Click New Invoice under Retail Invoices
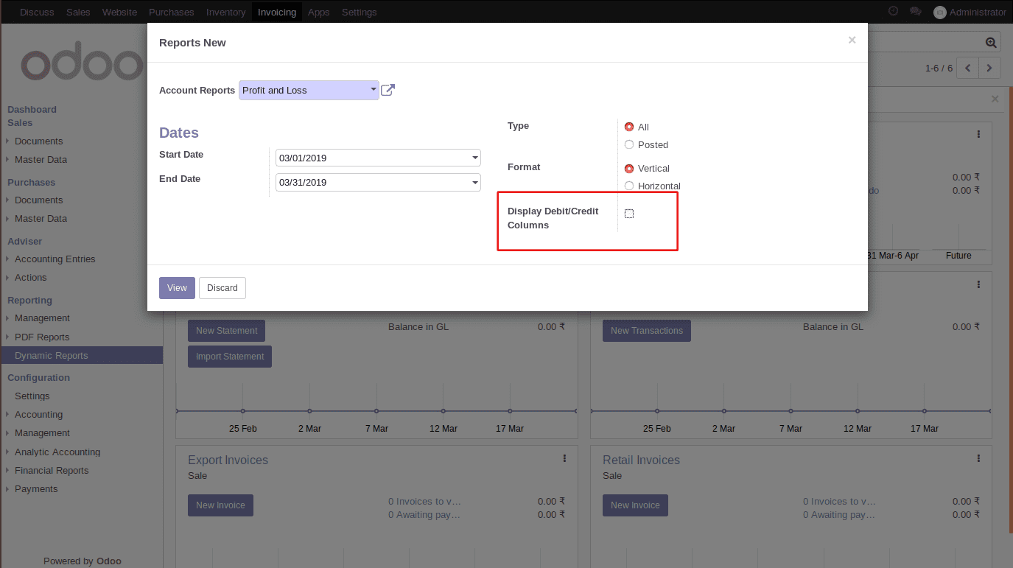Screen dimensions: 1013x568 coord(635,505)
